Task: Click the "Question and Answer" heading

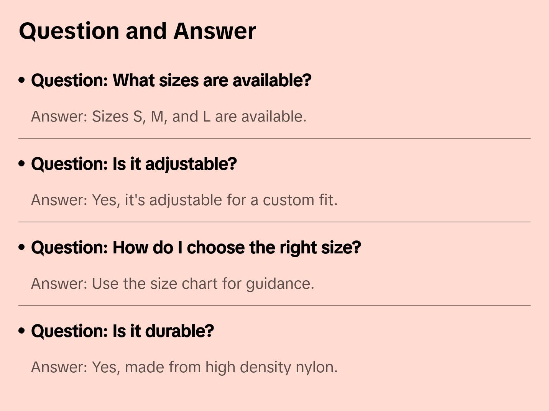Action: pos(137,31)
